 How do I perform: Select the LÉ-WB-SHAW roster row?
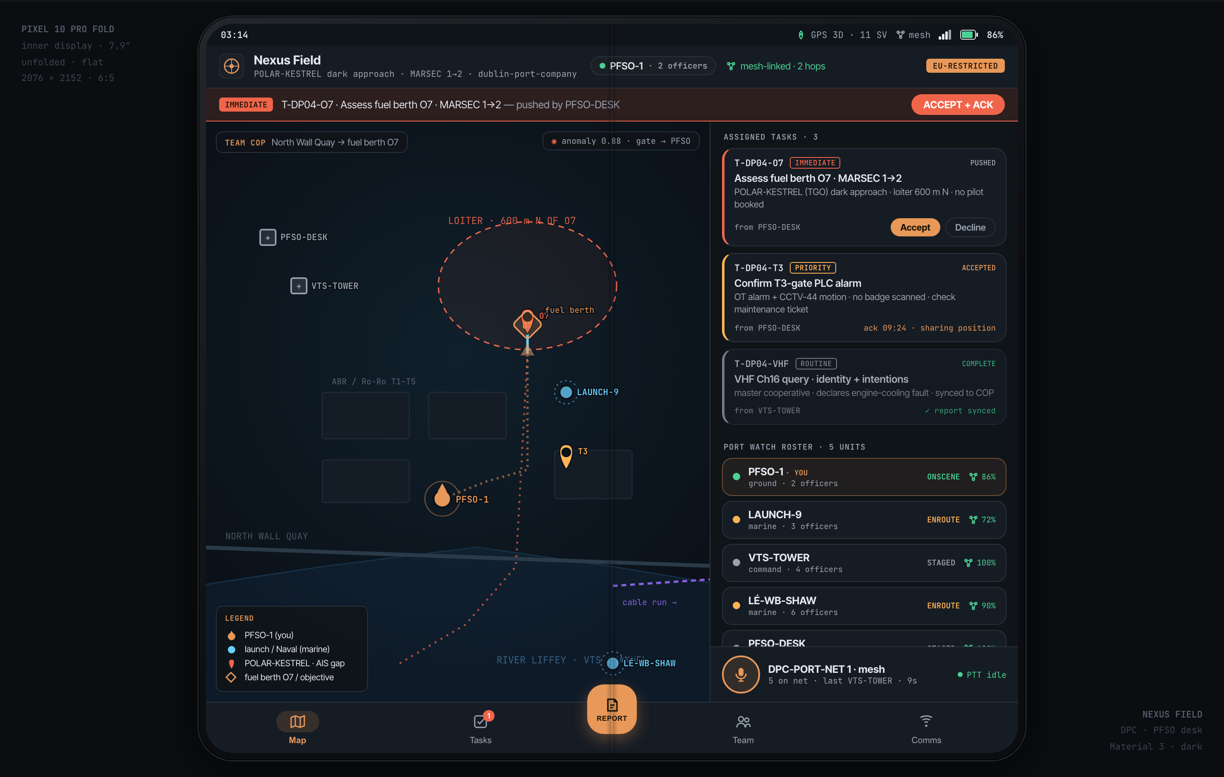point(863,606)
